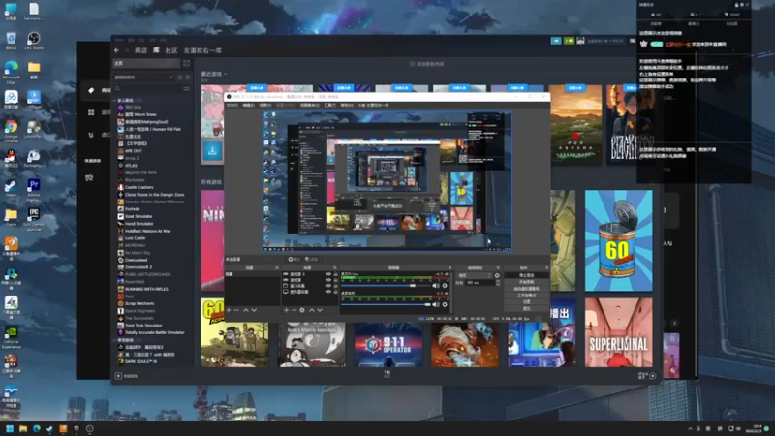Open Microsoft Edge desktop shortcut
The height and width of the screenshot is (436, 775).
(11, 72)
